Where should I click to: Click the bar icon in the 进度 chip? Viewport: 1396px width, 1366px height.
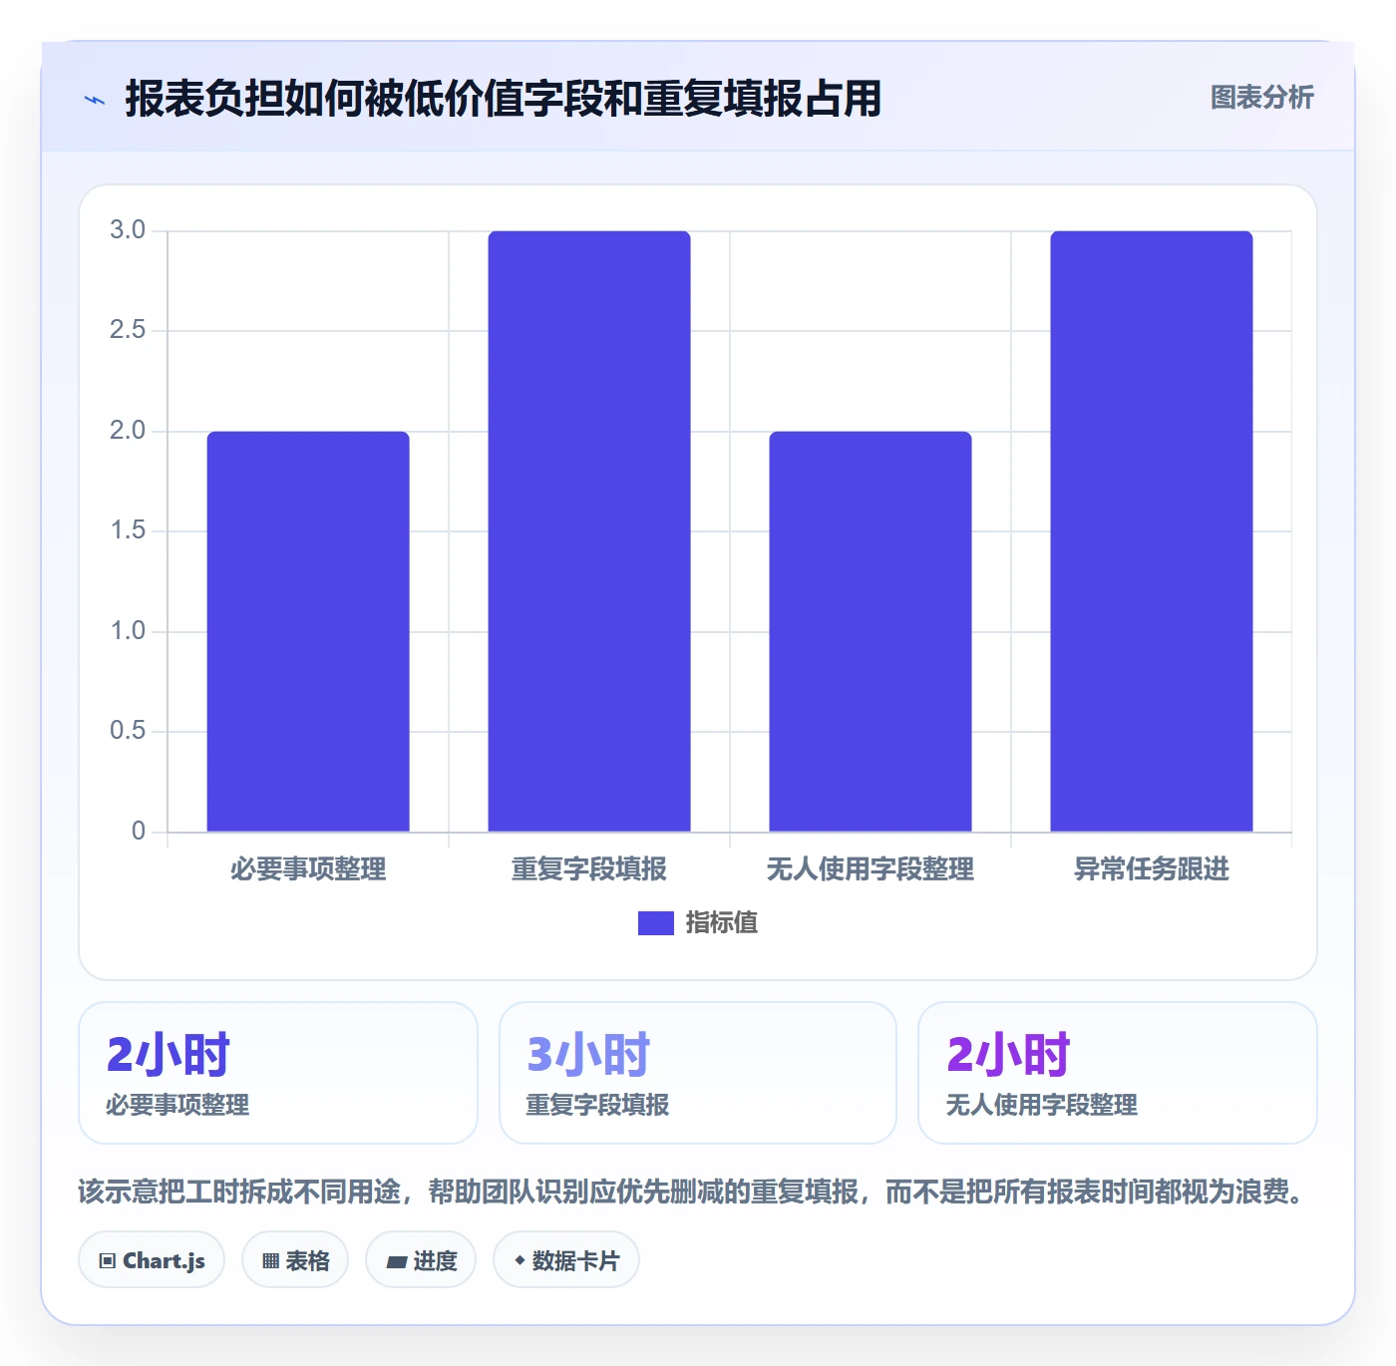coord(397,1262)
